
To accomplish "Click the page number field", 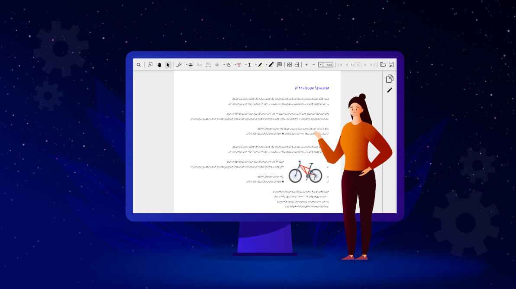I will click(358, 65).
